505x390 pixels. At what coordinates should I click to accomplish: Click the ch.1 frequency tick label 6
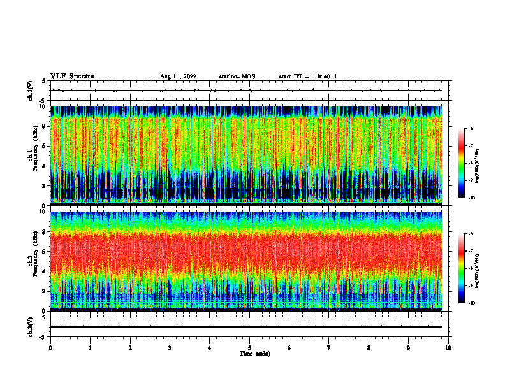[45, 147]
